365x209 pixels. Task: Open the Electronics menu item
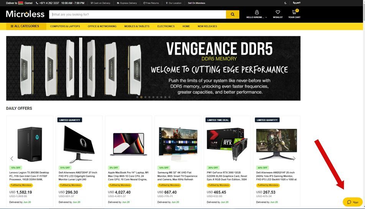click(x=166, y=26)
